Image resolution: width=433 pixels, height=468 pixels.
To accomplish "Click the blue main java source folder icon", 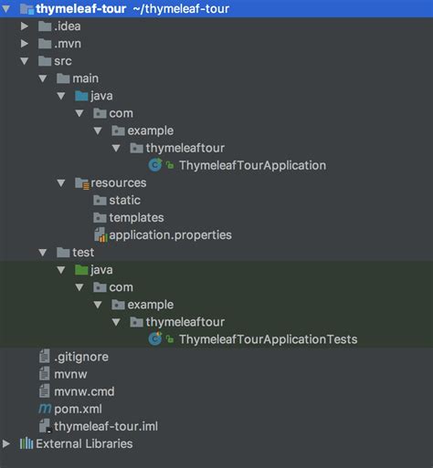I will [81, 96].
